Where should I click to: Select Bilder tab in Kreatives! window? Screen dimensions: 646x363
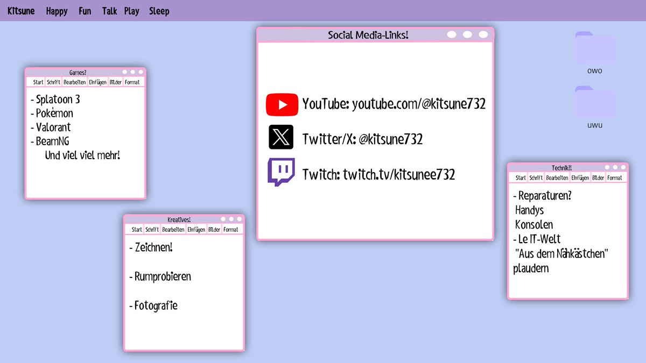click(x=214, y=230)
